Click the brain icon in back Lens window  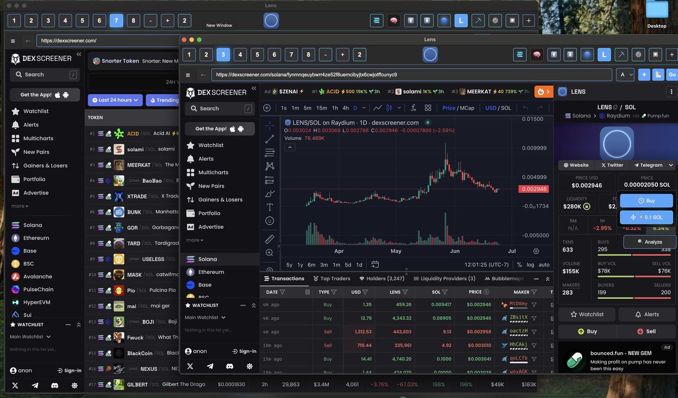394,21
